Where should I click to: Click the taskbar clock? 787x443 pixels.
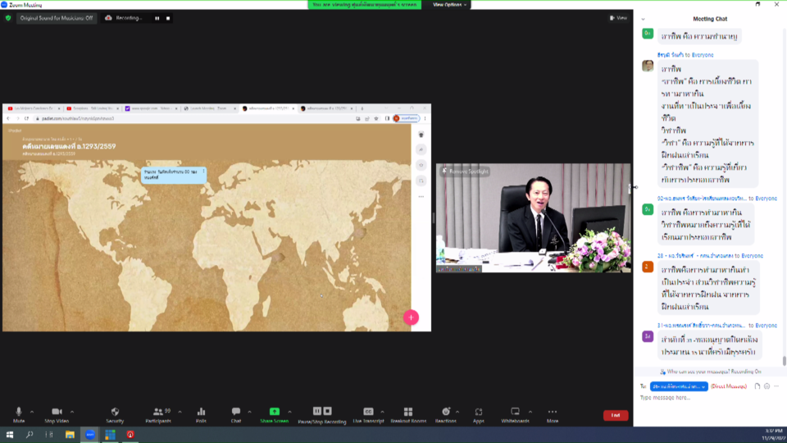(773, 435)
